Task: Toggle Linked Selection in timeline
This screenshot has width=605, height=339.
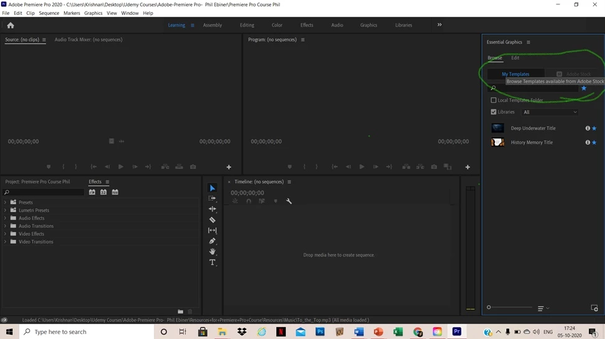Action: 262,201
